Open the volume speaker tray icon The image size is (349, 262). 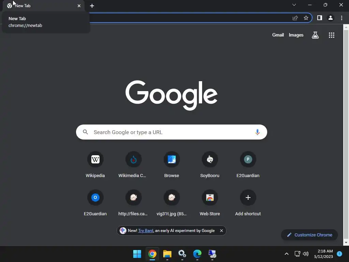click(306, 254)
